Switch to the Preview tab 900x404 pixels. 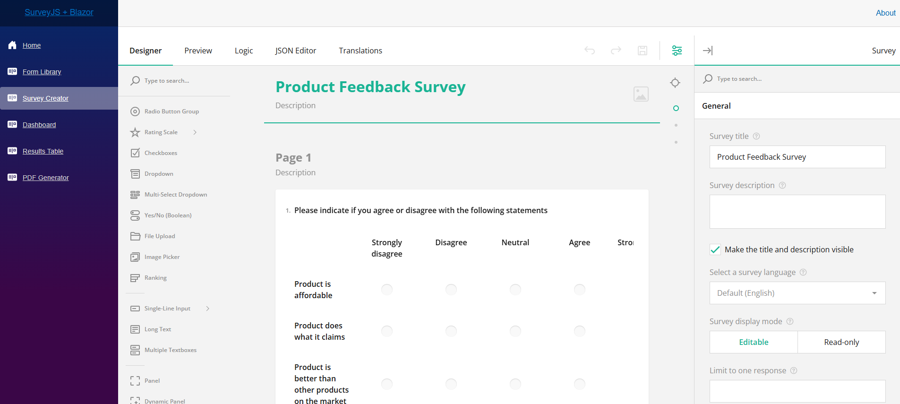point(198,51)
